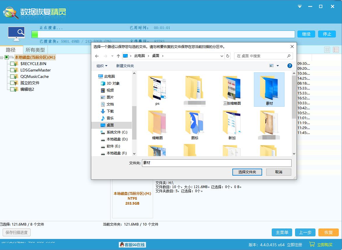
Task: Open recent locations dropdown arrow
Action: 112,56
